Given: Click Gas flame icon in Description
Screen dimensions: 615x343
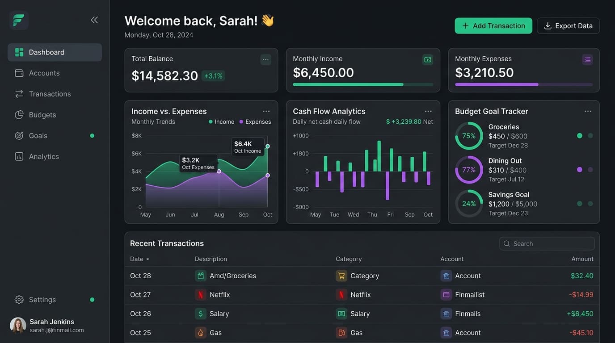Looking at the screenshot, I should coord(201,333).
